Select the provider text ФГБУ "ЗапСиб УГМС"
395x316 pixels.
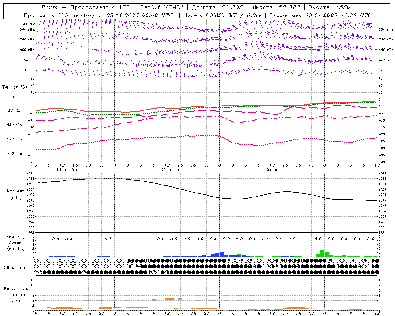click(151, 7)
